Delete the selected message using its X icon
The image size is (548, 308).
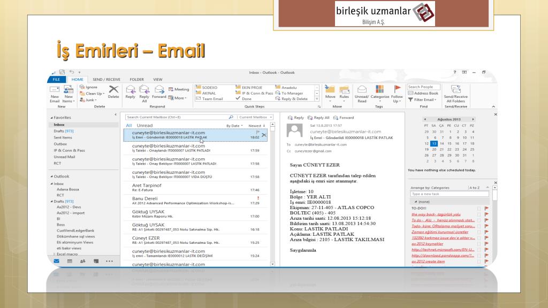click(264, 135)
